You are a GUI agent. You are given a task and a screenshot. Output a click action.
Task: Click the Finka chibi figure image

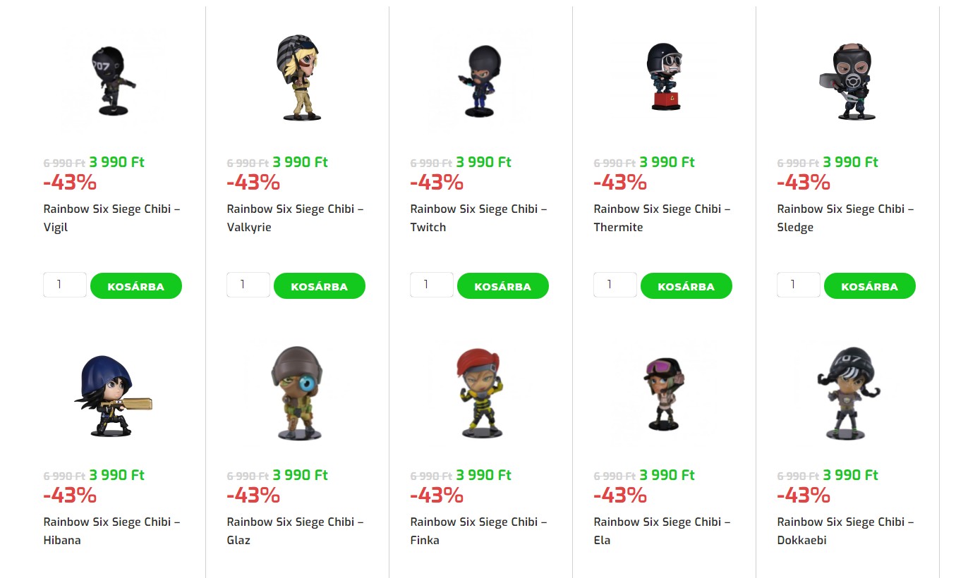click(480, 393)
